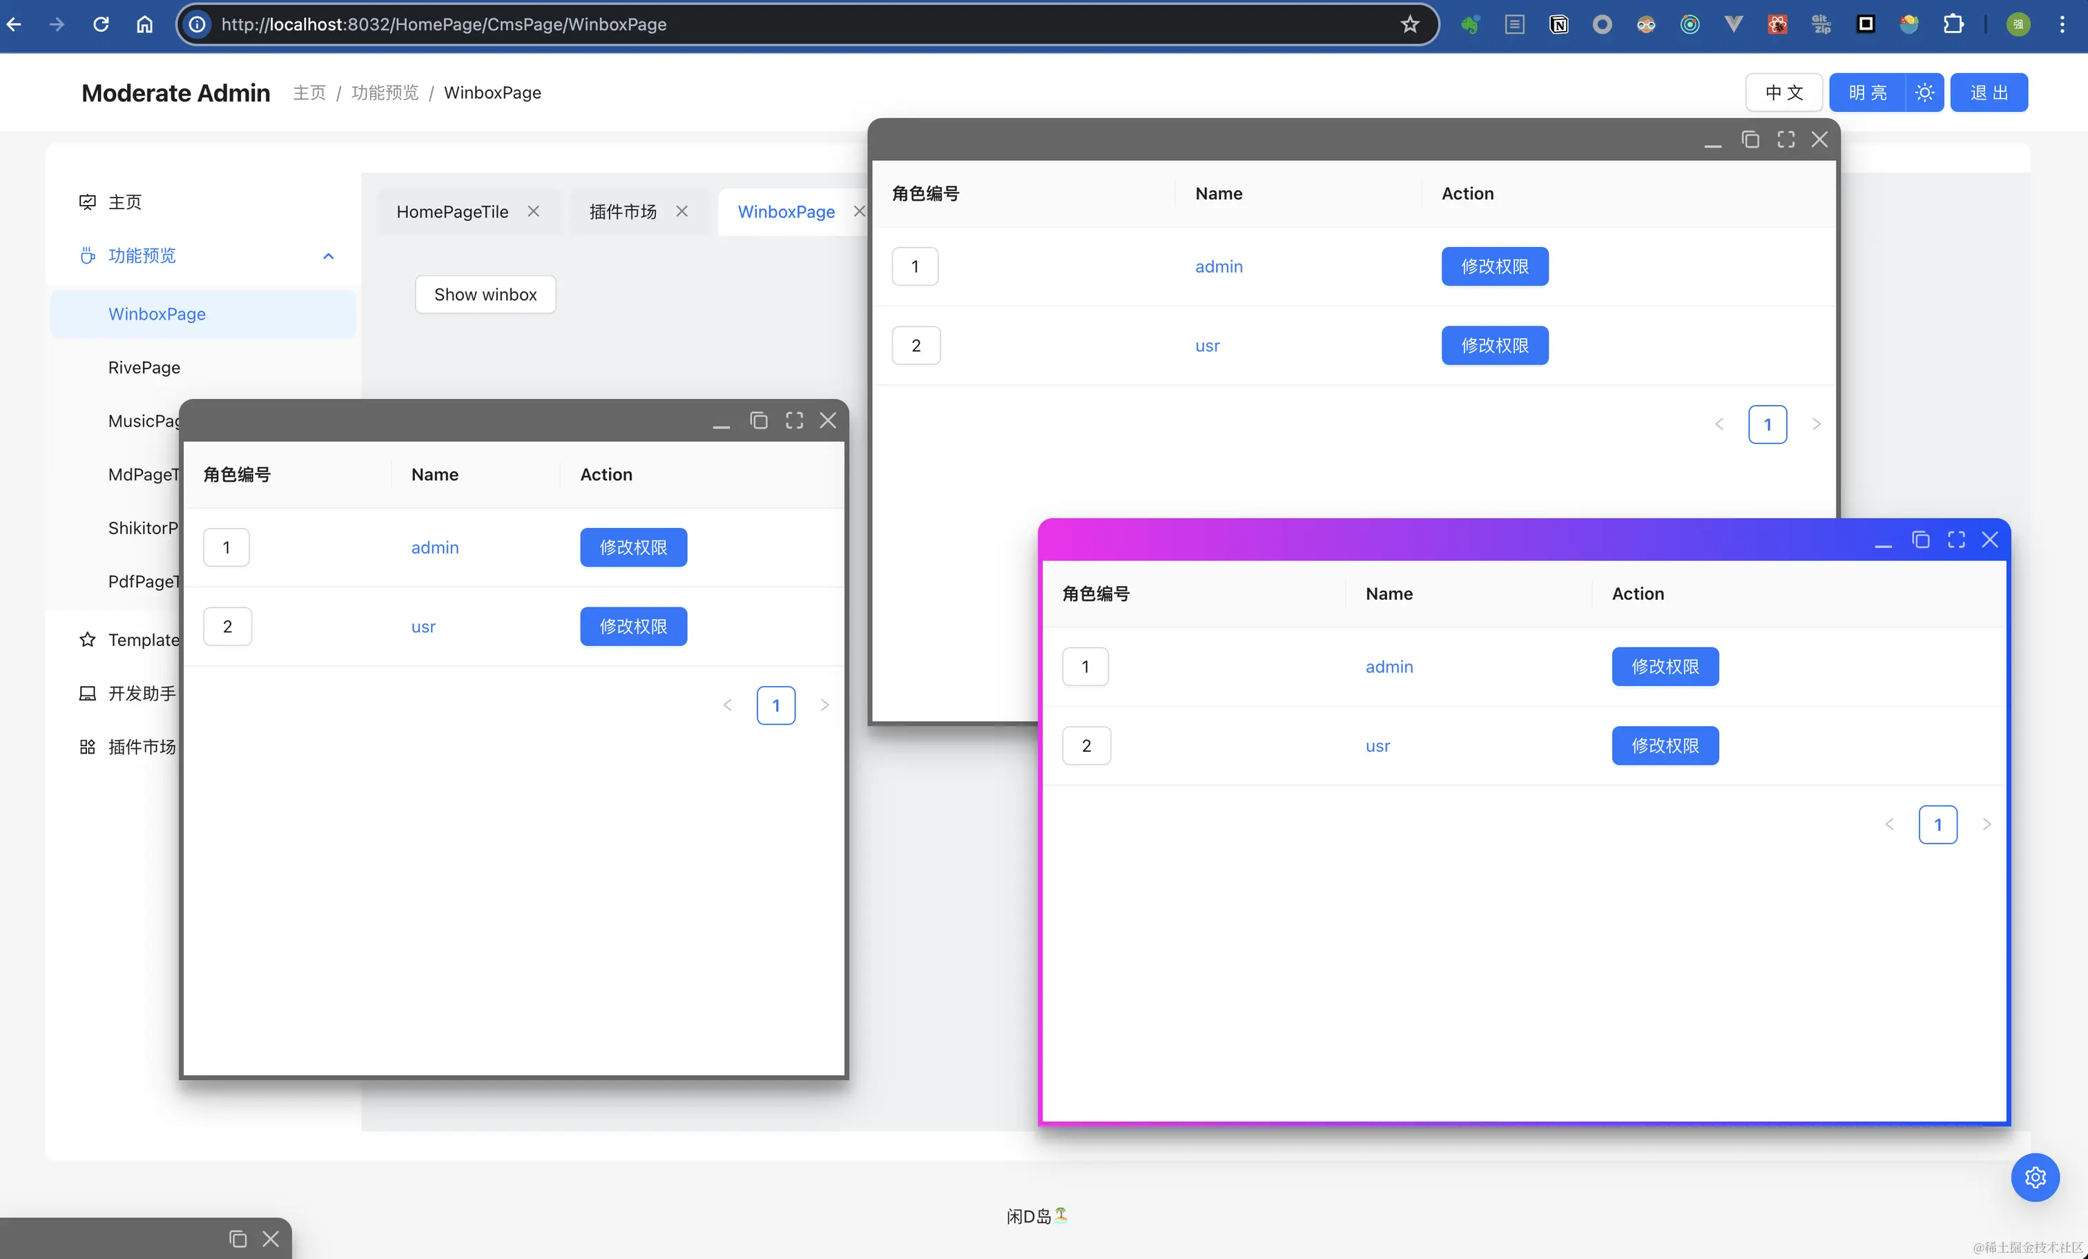Reload the page with the refresh icon
The image size is (2088, 1259).
click(x=101, y=25)
